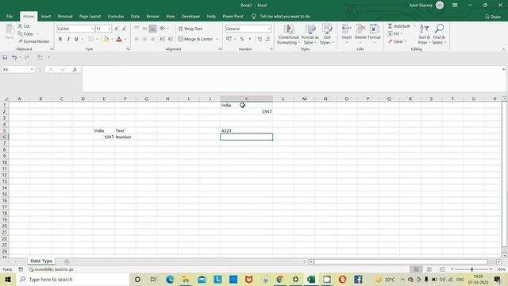Click Decrease Indent icon

pos(162,39)
